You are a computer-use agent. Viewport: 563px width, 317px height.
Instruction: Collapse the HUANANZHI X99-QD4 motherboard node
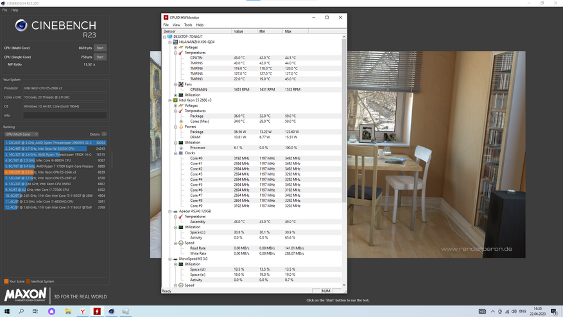(170, 42)
